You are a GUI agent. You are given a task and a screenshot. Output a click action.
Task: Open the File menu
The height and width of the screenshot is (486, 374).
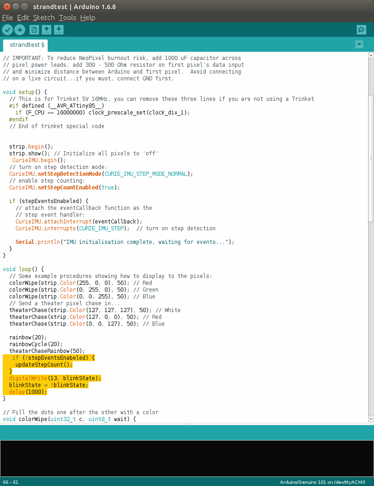click(7, 18)
